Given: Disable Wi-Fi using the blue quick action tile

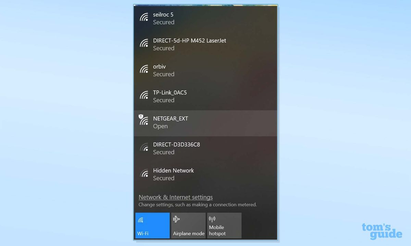Looking at the screenshot, I should click(x=152, y=225).
